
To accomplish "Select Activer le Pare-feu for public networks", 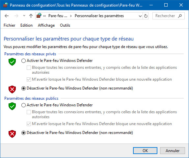I will pyautogui.click(x=23, y=105).
